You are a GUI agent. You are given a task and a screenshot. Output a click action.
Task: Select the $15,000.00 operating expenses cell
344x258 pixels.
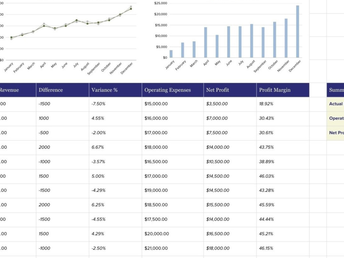click(173, 104)
